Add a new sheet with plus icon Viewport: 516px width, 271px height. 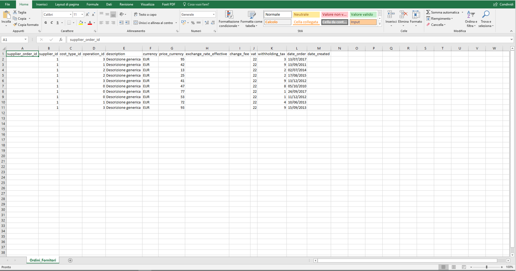coord(70,260)
